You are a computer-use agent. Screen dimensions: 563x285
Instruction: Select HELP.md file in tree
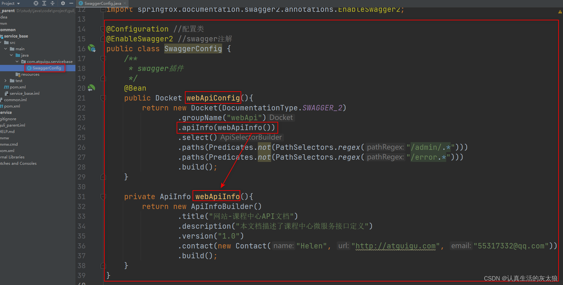point(7,132)
